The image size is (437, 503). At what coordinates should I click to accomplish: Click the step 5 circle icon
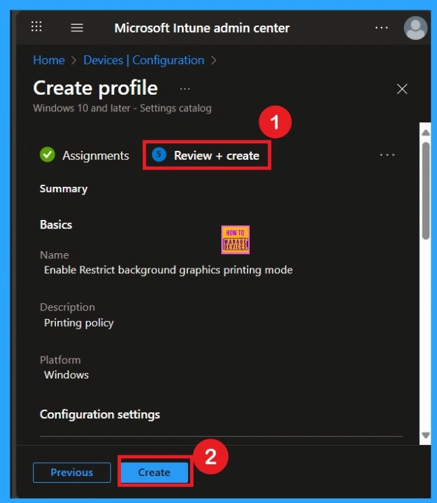[159, 154]
